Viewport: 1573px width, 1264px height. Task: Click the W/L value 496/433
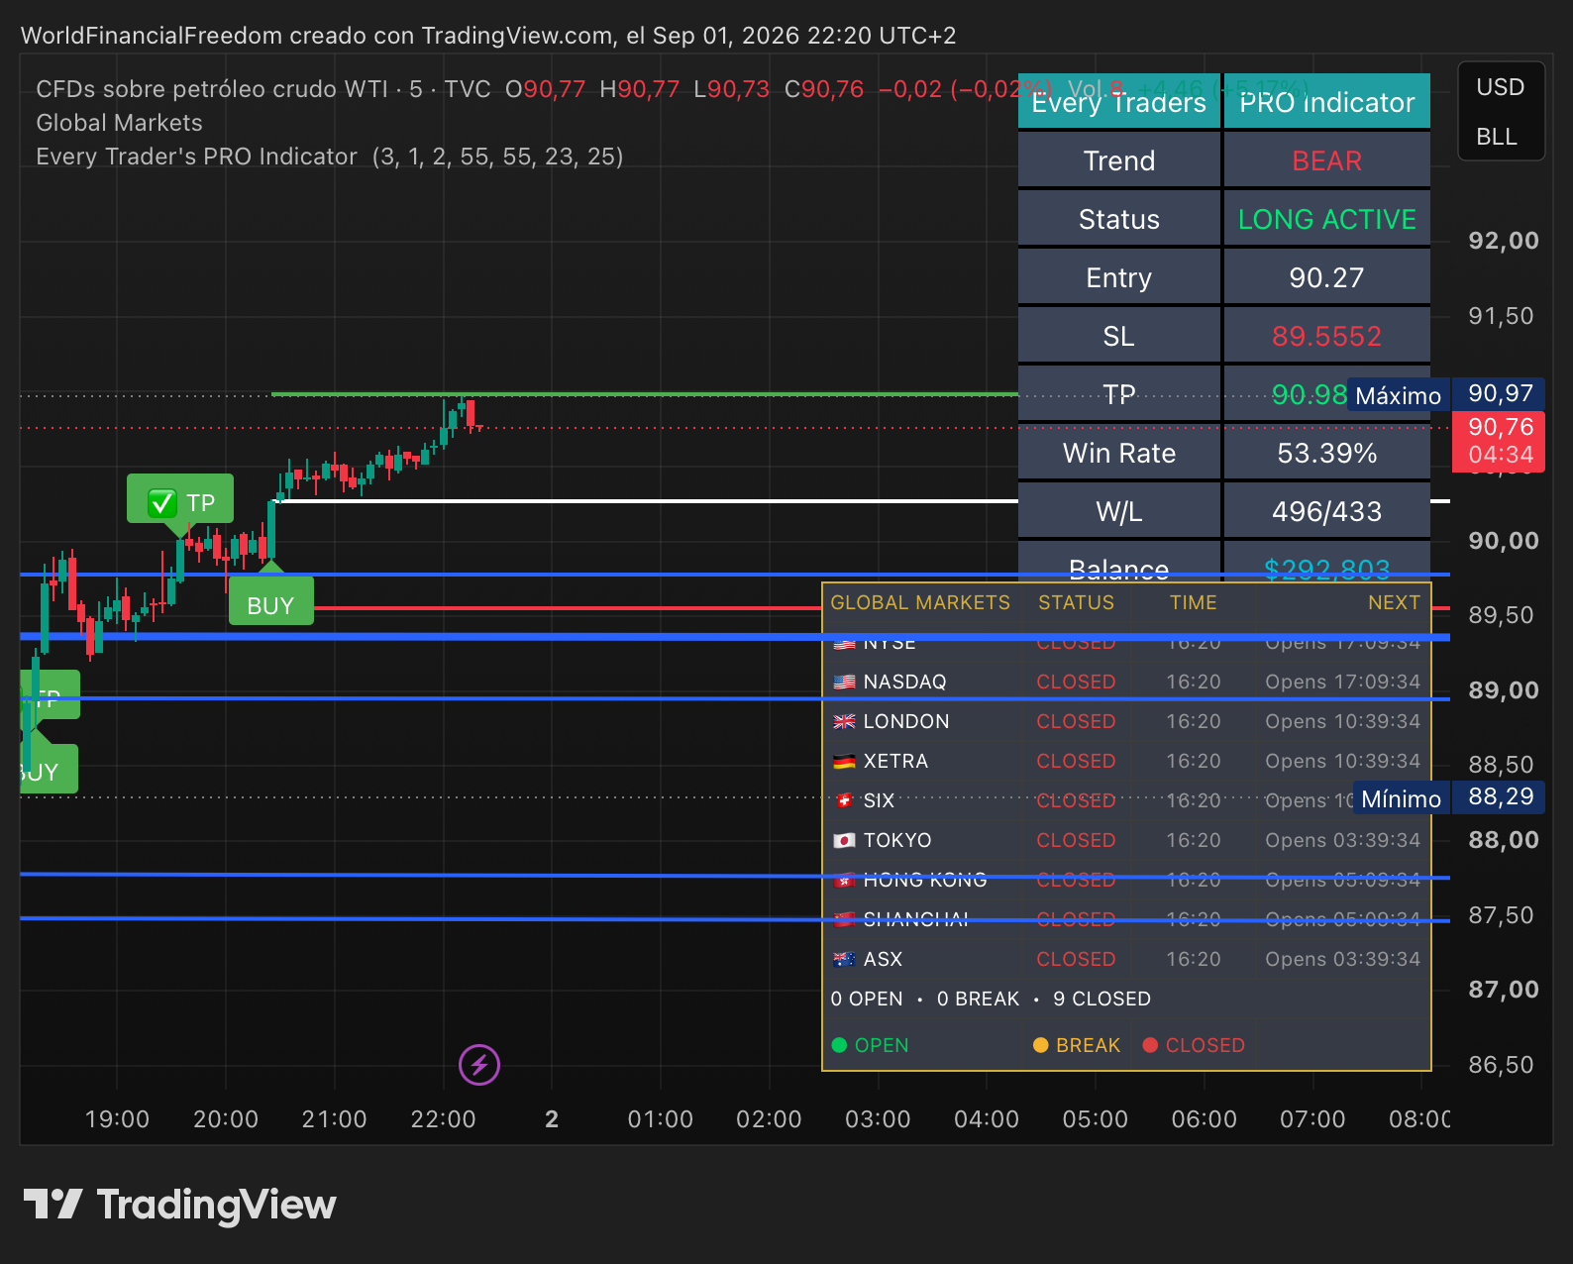click(x=1326, y=511)
